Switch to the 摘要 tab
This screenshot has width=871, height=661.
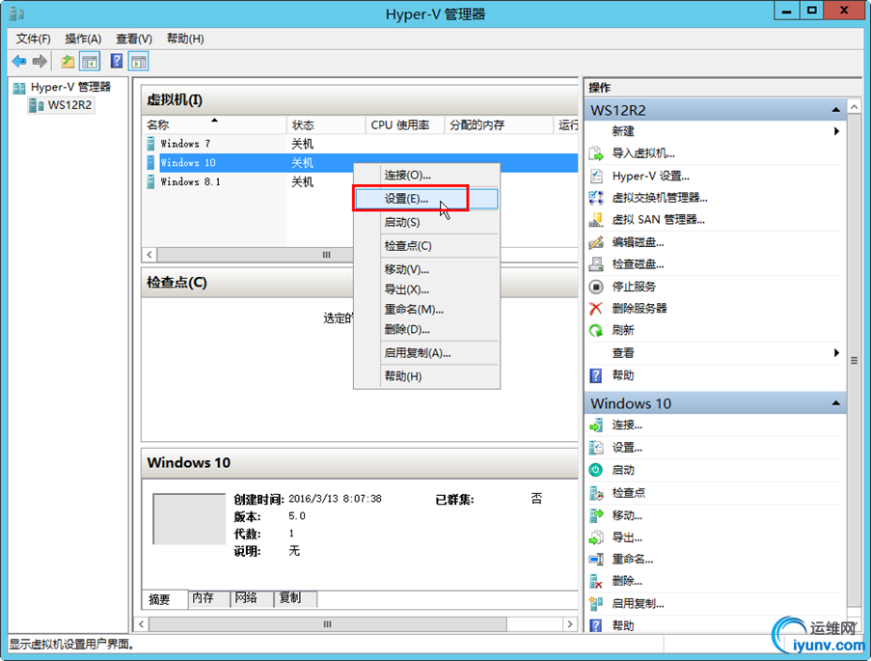click(x=165, y=599)
